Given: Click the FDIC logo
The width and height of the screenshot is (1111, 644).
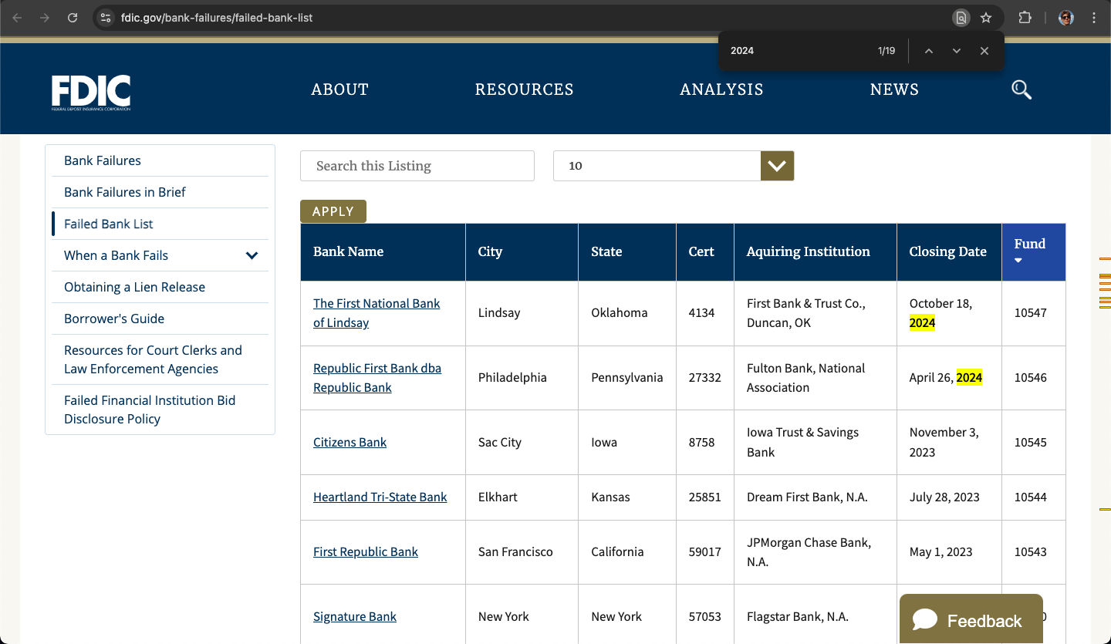Looking at the screenshot, I should (x=91, y=93).
